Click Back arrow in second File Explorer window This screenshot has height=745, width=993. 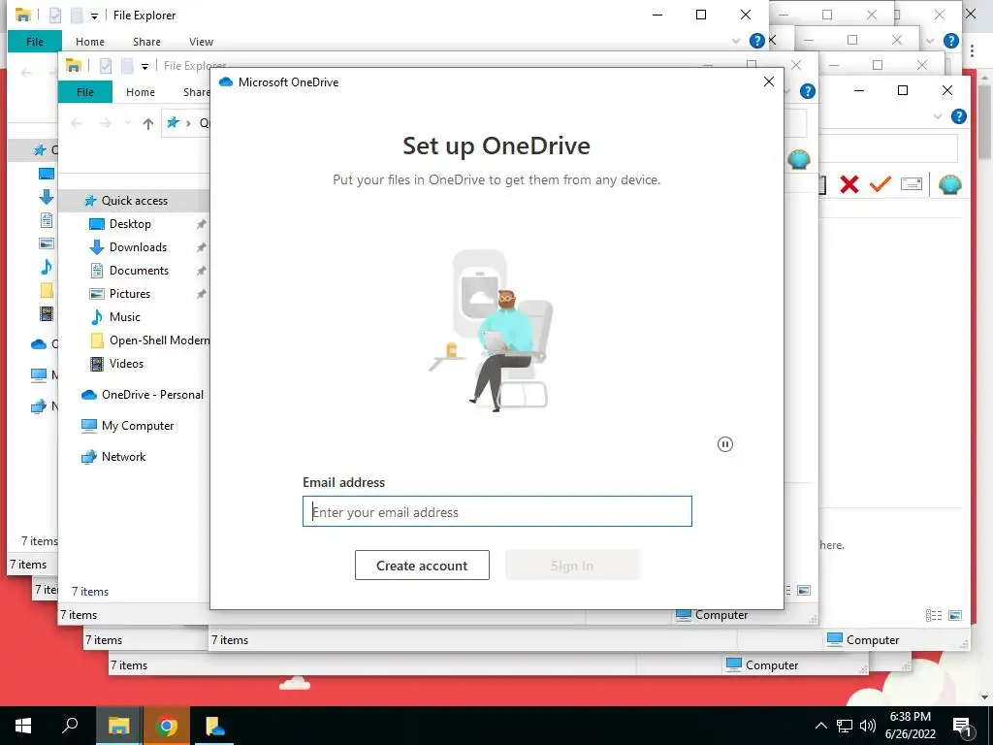(77, 123)
